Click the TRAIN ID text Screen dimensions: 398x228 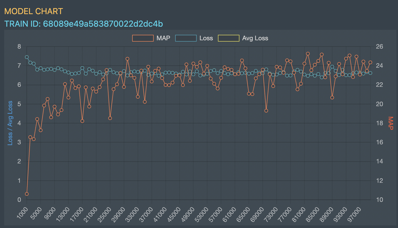[x=84, y=24]
